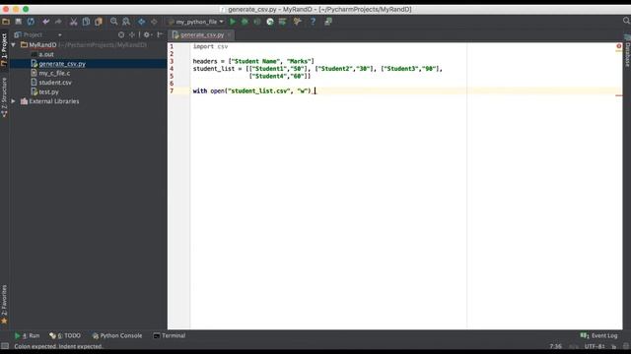Click the student_list variable on line 4
The width and height of the screenshot is (631, 354).
click(x=214, y=69)
